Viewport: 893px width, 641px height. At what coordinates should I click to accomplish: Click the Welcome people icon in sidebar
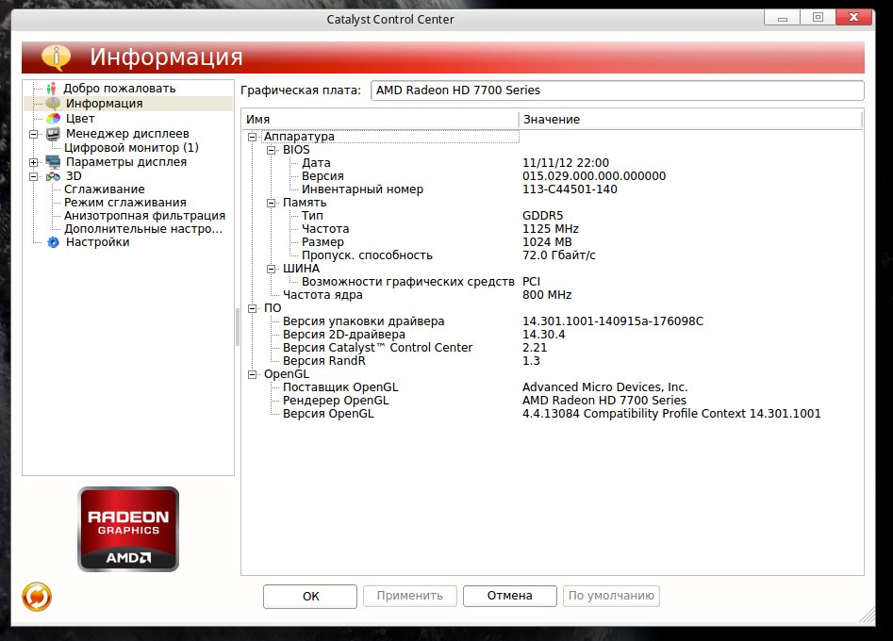[51, 89]
